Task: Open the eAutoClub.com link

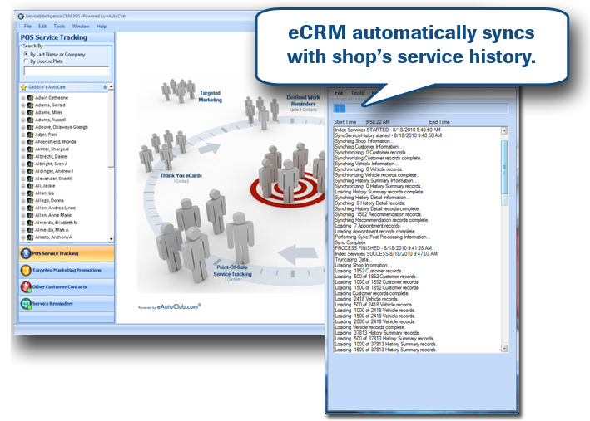Action: point(179,306)
